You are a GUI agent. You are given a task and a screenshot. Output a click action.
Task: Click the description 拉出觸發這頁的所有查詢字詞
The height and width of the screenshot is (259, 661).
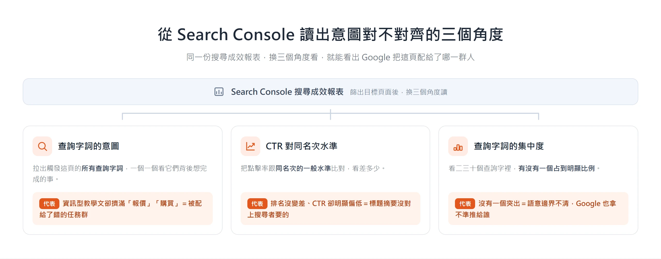(78, 168)
